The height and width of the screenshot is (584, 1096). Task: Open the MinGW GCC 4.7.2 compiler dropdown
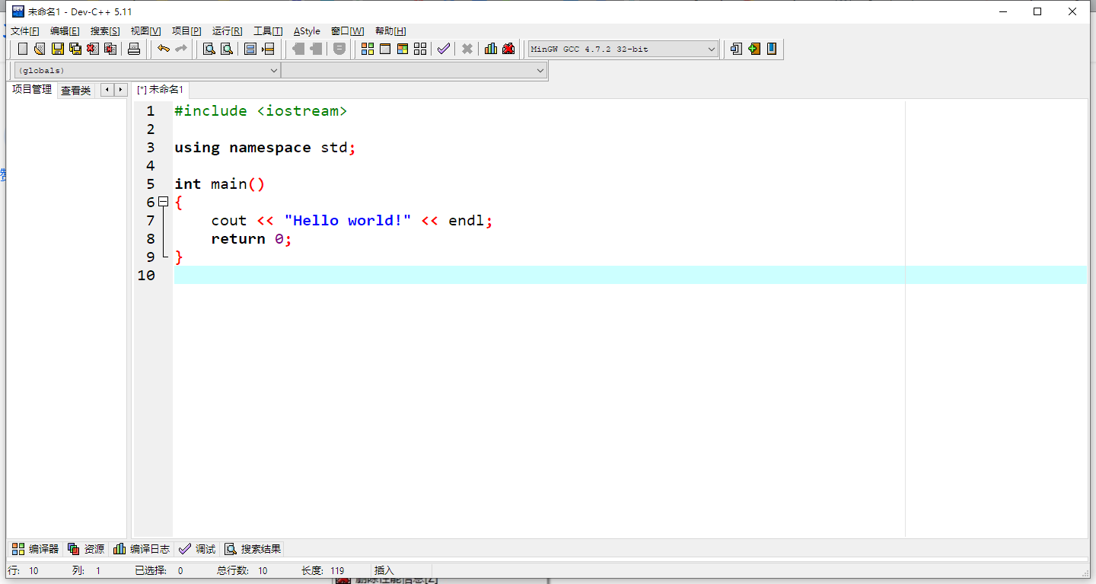pyautogui.click(x=623, y=49)
